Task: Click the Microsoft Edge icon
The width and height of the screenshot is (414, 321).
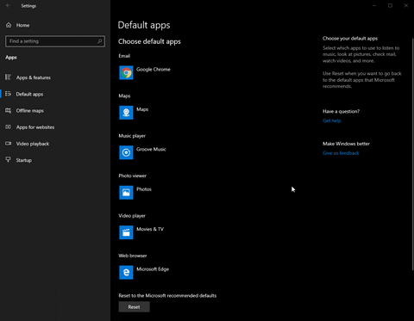Action: (x=126, y=272)
